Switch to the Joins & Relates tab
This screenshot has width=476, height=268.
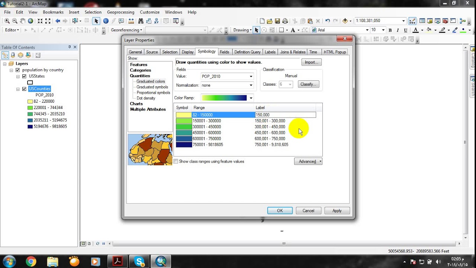293,52
